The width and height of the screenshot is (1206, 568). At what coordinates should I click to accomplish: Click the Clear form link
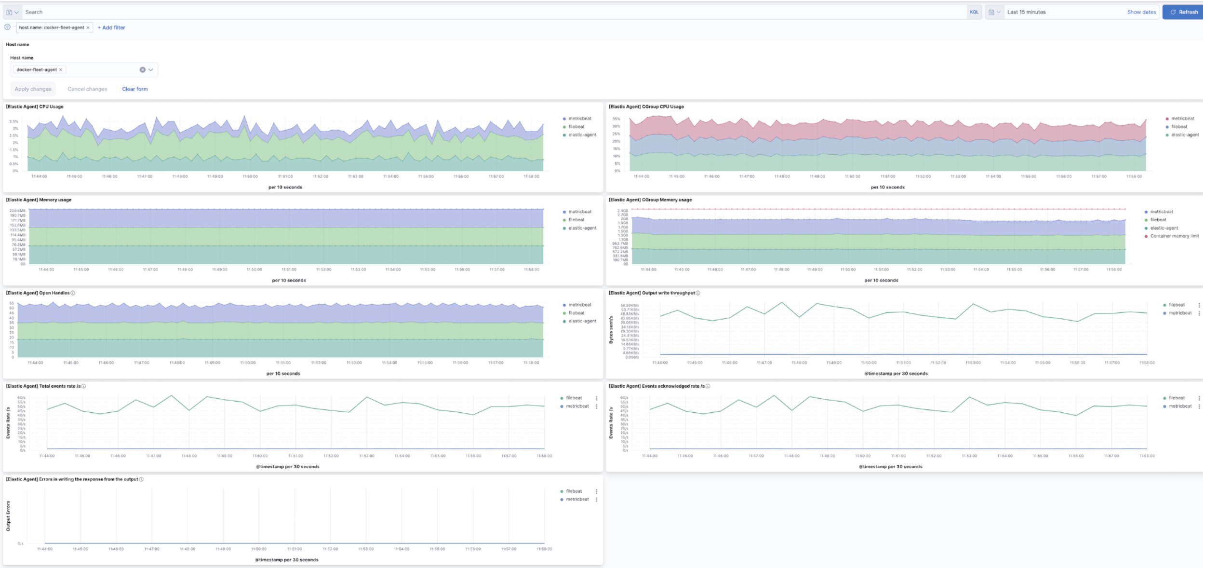135,89
